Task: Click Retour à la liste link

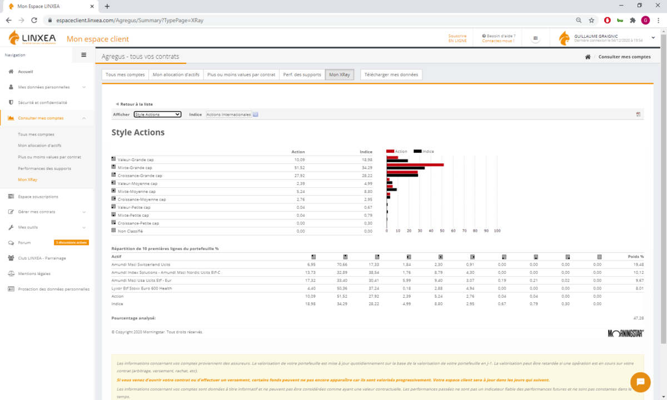Action: click(134, 104)
